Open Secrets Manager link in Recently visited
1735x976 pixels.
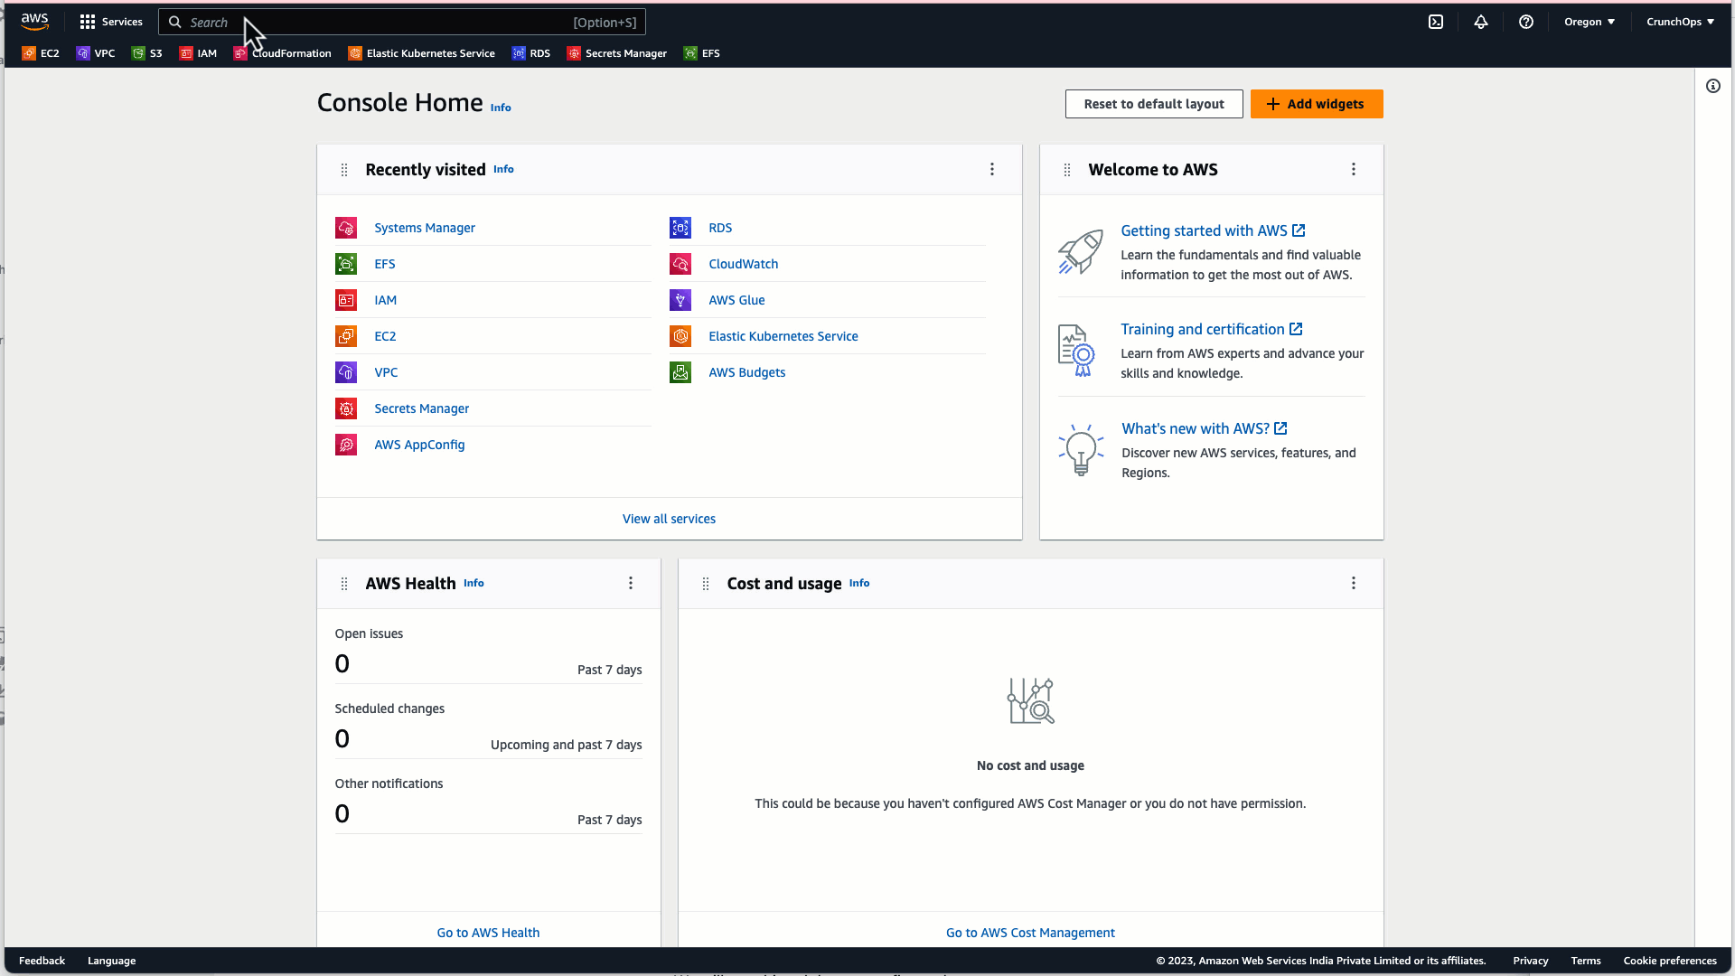point(422,408)
